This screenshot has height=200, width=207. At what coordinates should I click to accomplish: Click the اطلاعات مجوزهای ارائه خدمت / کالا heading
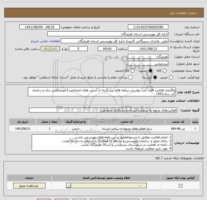180,158
